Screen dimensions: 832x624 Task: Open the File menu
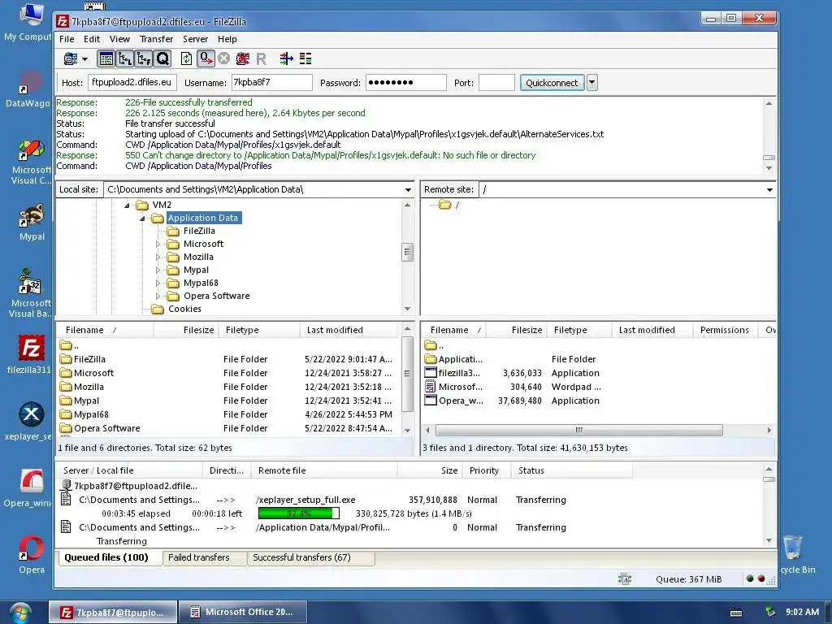pyautogui.click(x=67, y=39)
